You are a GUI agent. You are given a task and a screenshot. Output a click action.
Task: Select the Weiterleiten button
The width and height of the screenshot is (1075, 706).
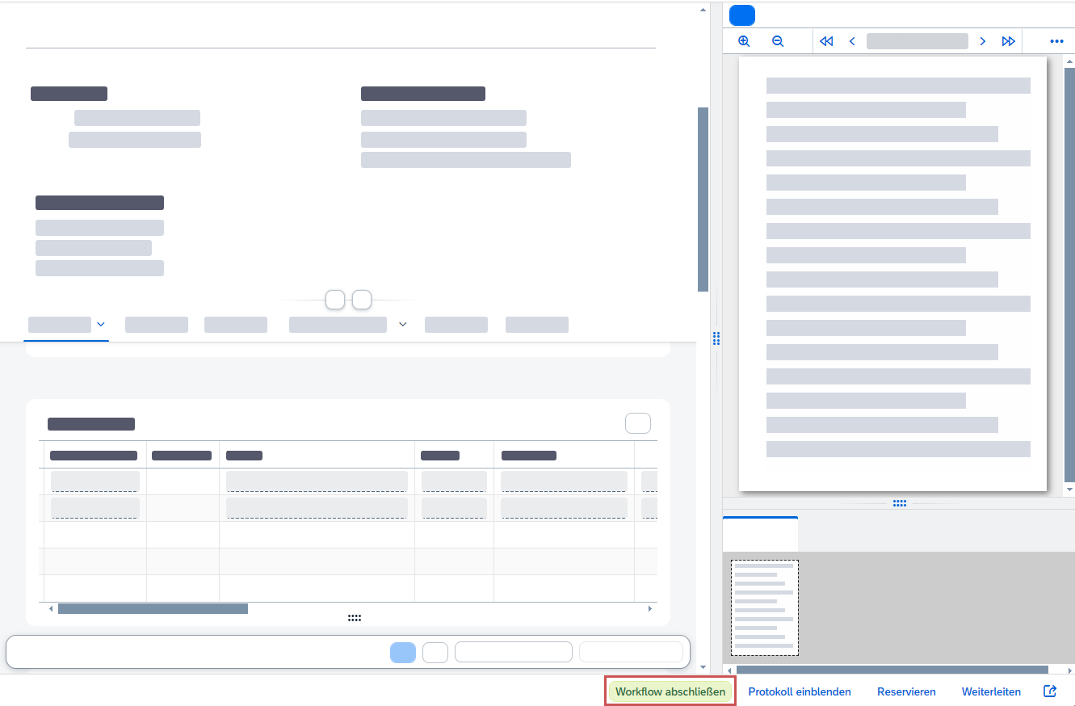click(x=991, y=692)
